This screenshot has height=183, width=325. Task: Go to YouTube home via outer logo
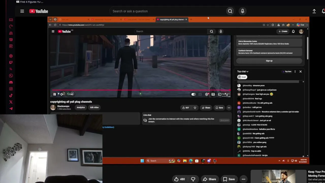click(x=39, y=11)
